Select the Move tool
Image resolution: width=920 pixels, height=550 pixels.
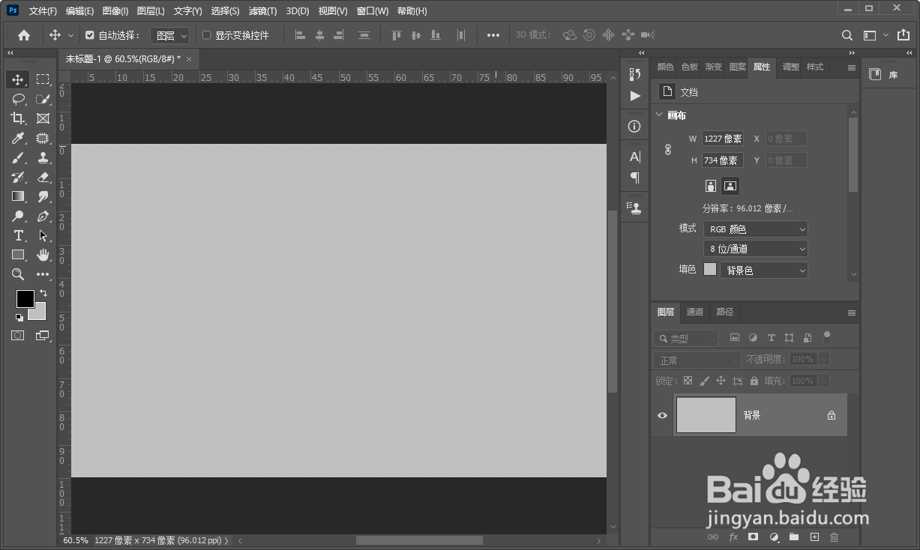pyautogui.click(x=18, y=79)
